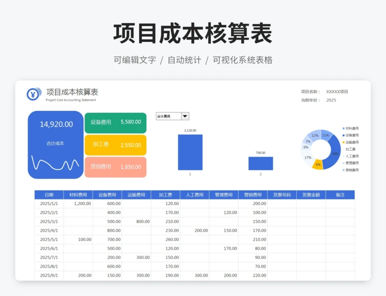Click the 11% donut chart segment

[x=326, y=135]
